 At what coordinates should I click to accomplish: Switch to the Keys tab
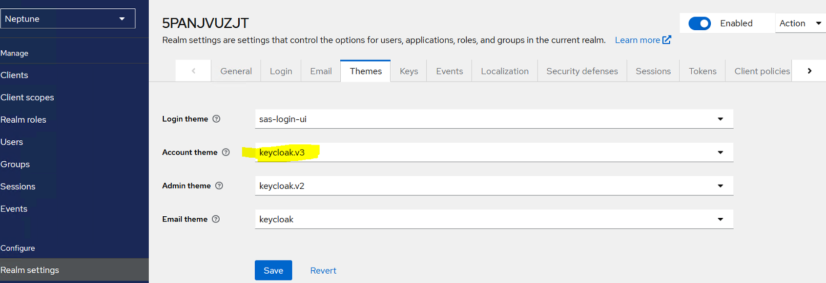point(409,71)
